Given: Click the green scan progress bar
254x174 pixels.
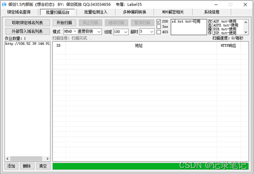Looking at the screenshot, I should click(x=150, y=166).
